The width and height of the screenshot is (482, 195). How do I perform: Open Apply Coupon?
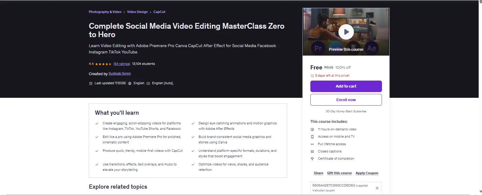(x=367, y=173)
